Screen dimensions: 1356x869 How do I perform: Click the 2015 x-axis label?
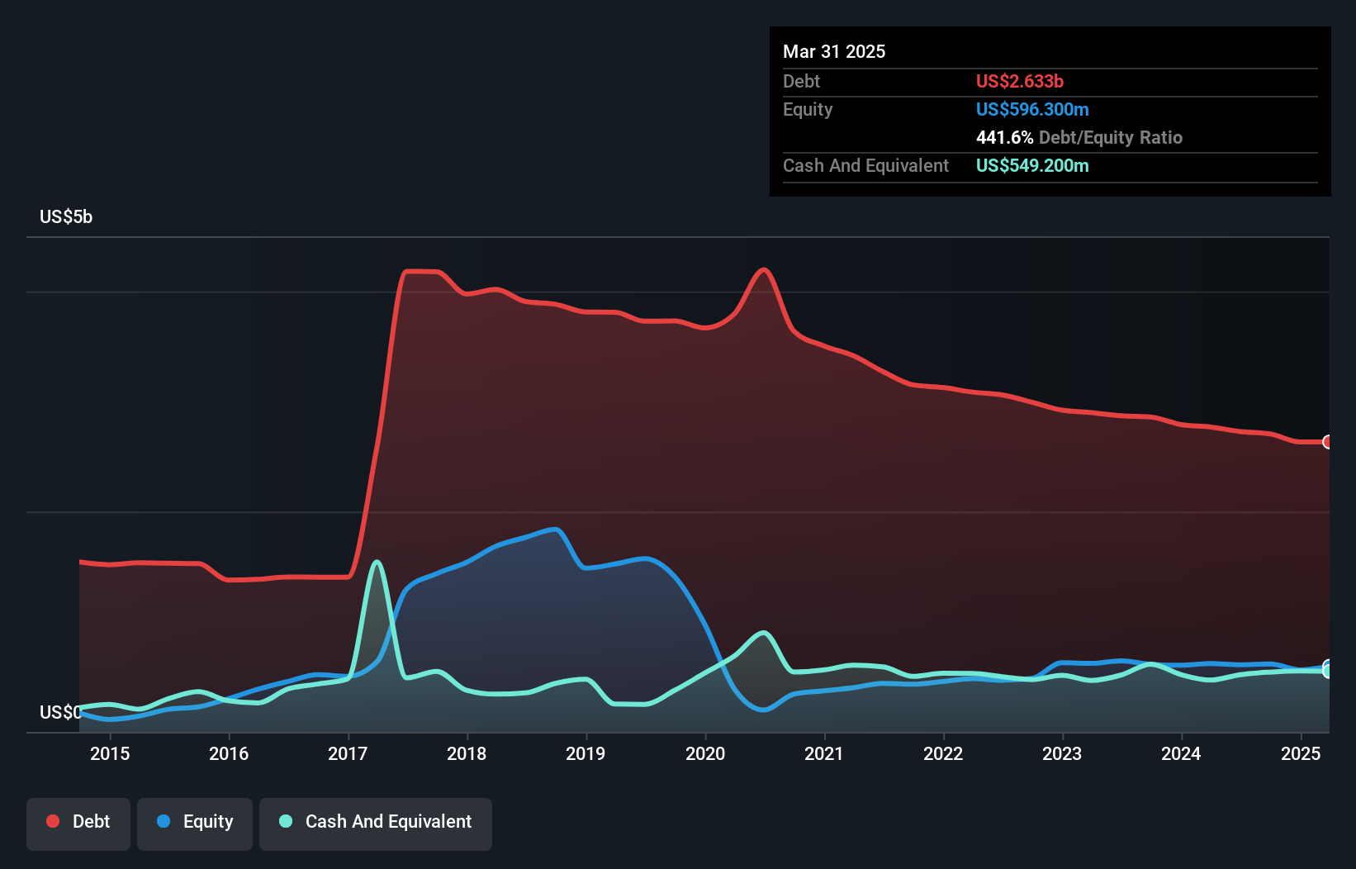110,753
